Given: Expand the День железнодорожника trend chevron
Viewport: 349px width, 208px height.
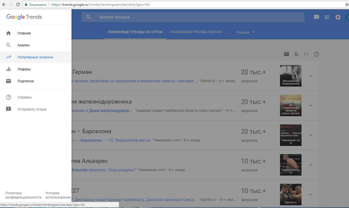Looking at the screenshot, I should pos(310,105).
